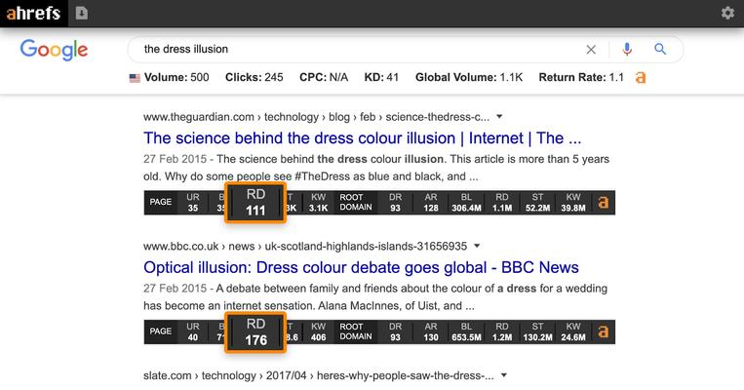Click PAGE label on BBC metrics bar
Screen dimensions: 744x390
(x=160, y=331)
